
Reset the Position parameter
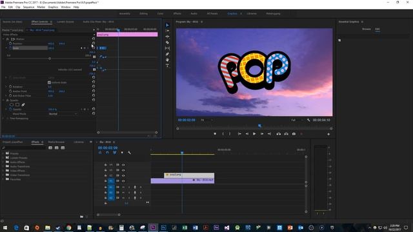coord(94,43)
